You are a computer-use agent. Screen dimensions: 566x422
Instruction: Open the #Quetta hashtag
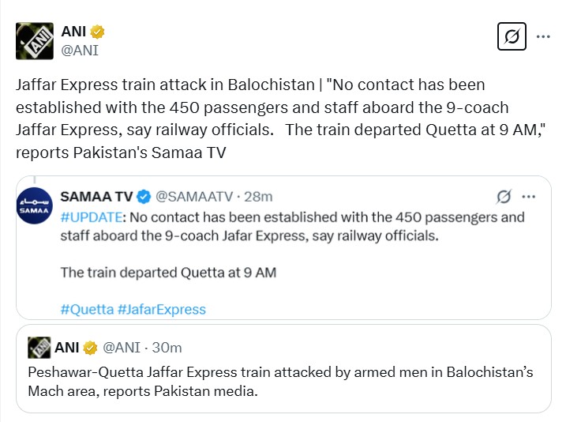[x=87, y=309]
